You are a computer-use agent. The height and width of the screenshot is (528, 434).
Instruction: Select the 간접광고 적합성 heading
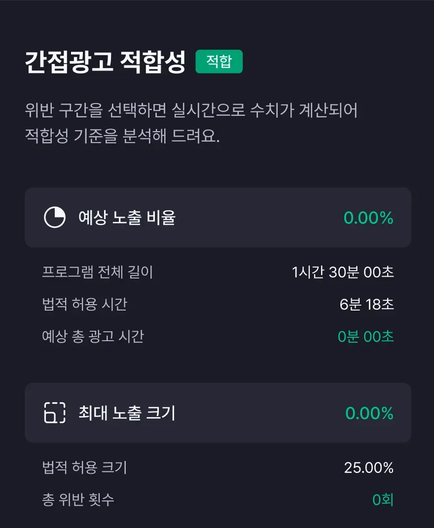pyautogui.click(x=105, y=63)
